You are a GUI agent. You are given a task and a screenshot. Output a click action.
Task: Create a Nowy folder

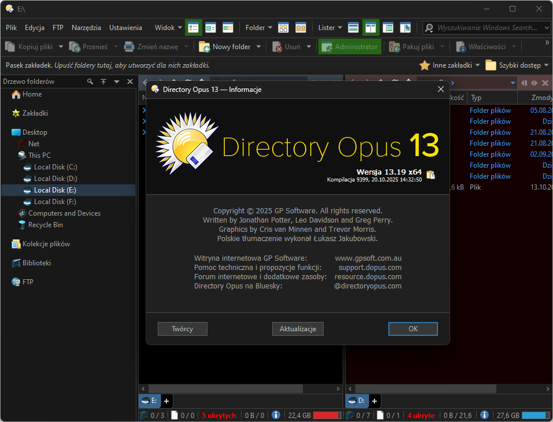[x=225, y=47]
